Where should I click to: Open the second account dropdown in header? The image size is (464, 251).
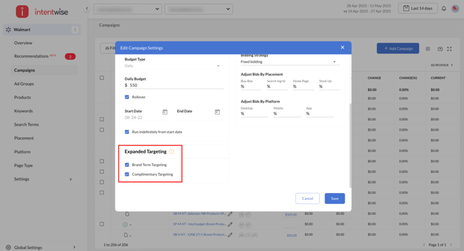[198, 9]
